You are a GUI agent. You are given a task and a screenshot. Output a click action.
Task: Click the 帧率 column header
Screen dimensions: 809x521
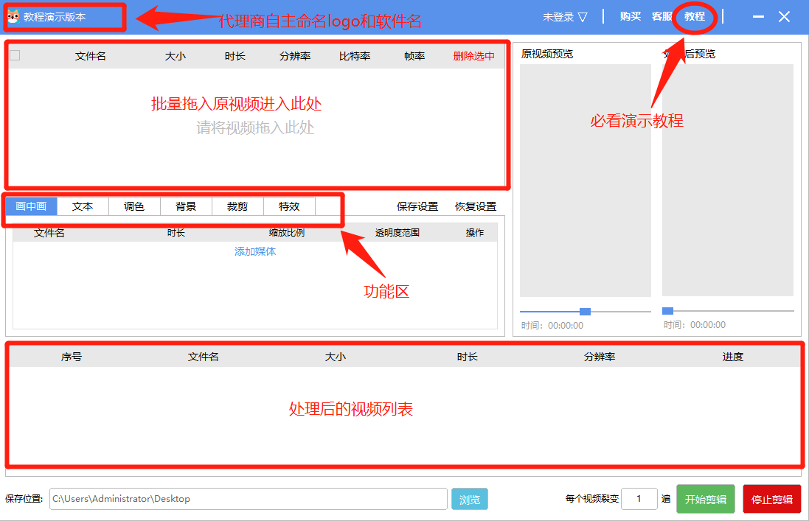414,56
